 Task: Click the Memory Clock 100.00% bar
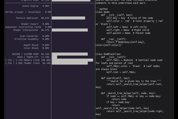[x=72, y=60]
